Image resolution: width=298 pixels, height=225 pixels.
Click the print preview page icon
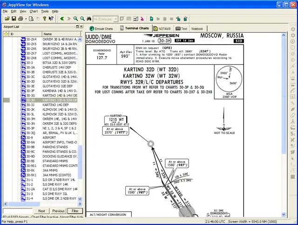31,19
